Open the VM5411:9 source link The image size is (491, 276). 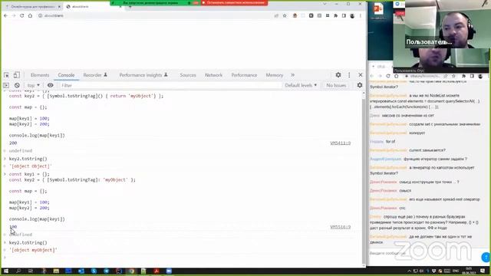(x=341, y=143)
